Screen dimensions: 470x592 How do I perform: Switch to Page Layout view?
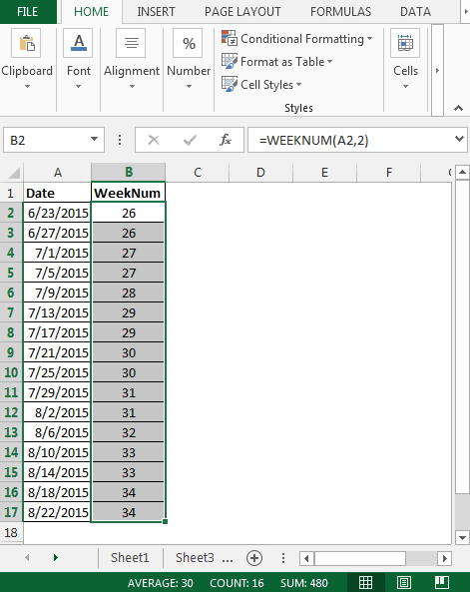pos(403,583)
